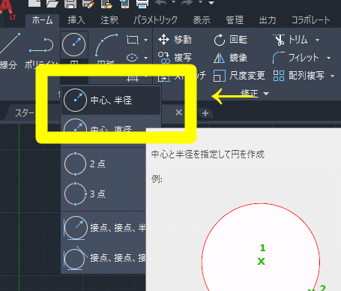Click the Hatch draw icon

click(133, 78)
